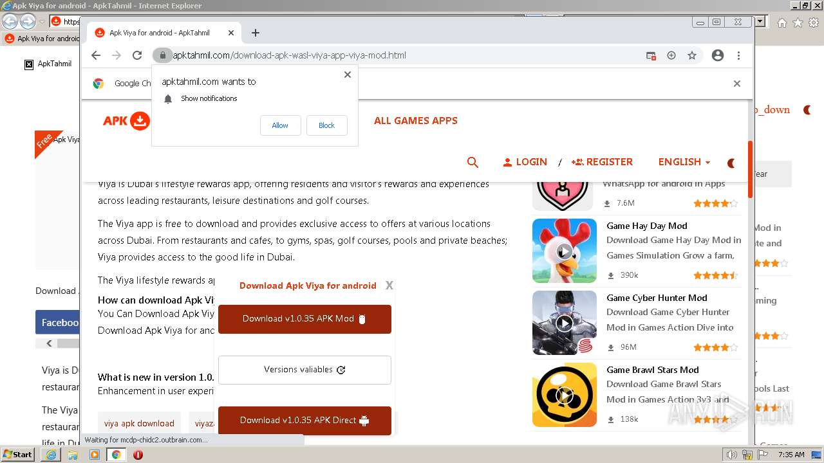Viewport: 824px width, 463px height.
Task: Click Internet Explorer forward button
Action: (x=28, y=21)
